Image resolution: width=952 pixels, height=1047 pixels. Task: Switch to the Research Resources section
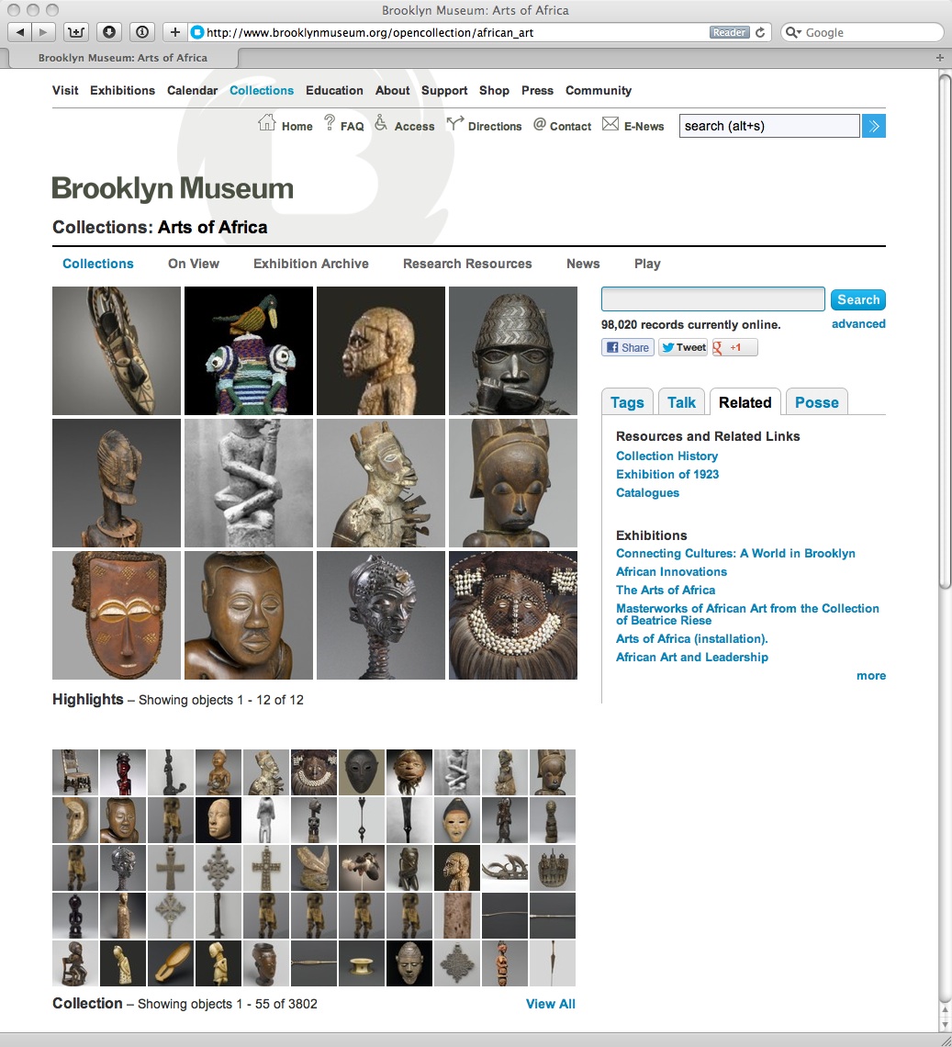tap(467, 264)
